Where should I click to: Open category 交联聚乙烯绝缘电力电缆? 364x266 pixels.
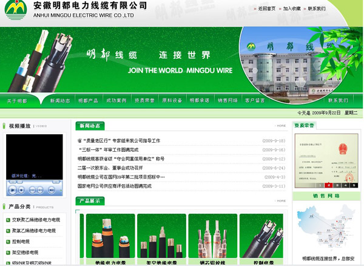[x=36, y=220]
